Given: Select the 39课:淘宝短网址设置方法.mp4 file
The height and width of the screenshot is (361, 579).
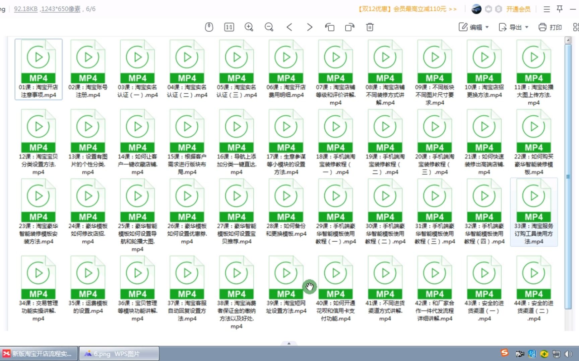Looking at the screenshot, I should tap(286, 285).
